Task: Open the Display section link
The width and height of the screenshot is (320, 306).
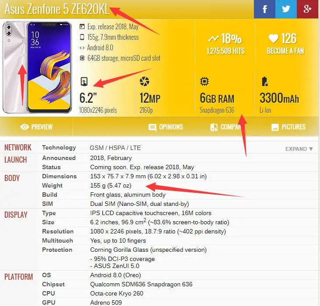Action: 16,215
